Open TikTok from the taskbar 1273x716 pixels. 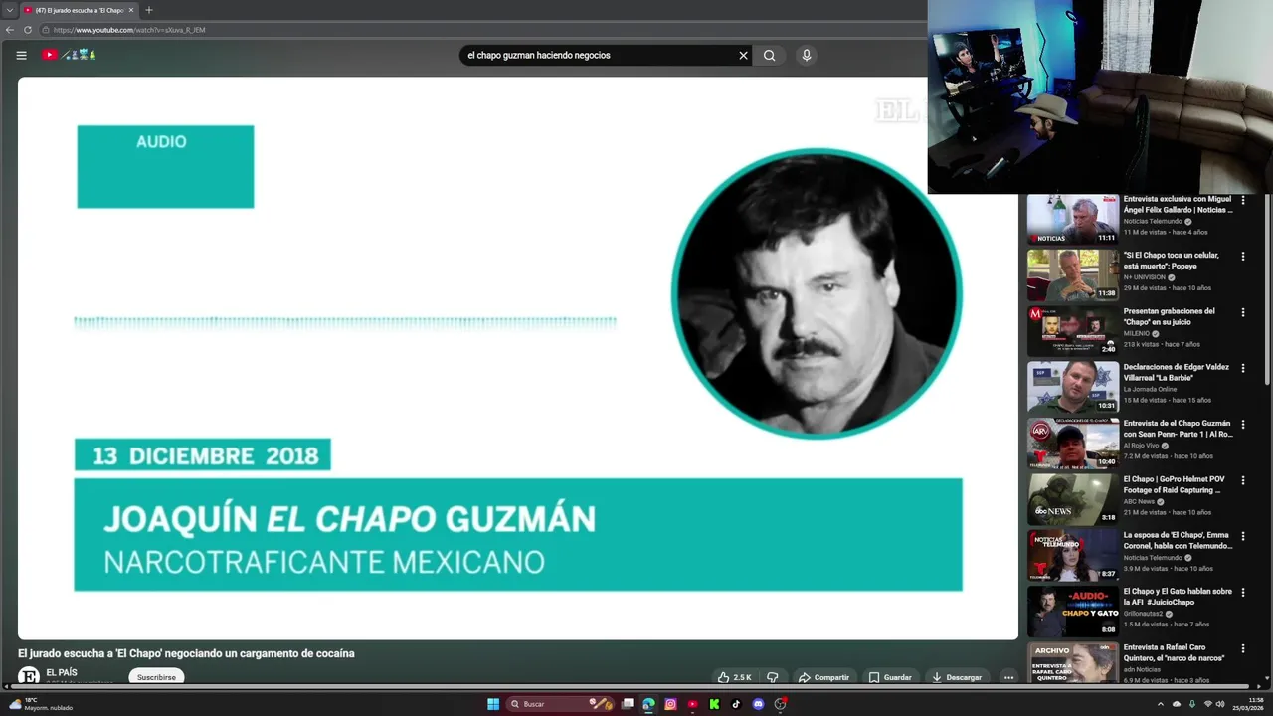tap(736, 704)
